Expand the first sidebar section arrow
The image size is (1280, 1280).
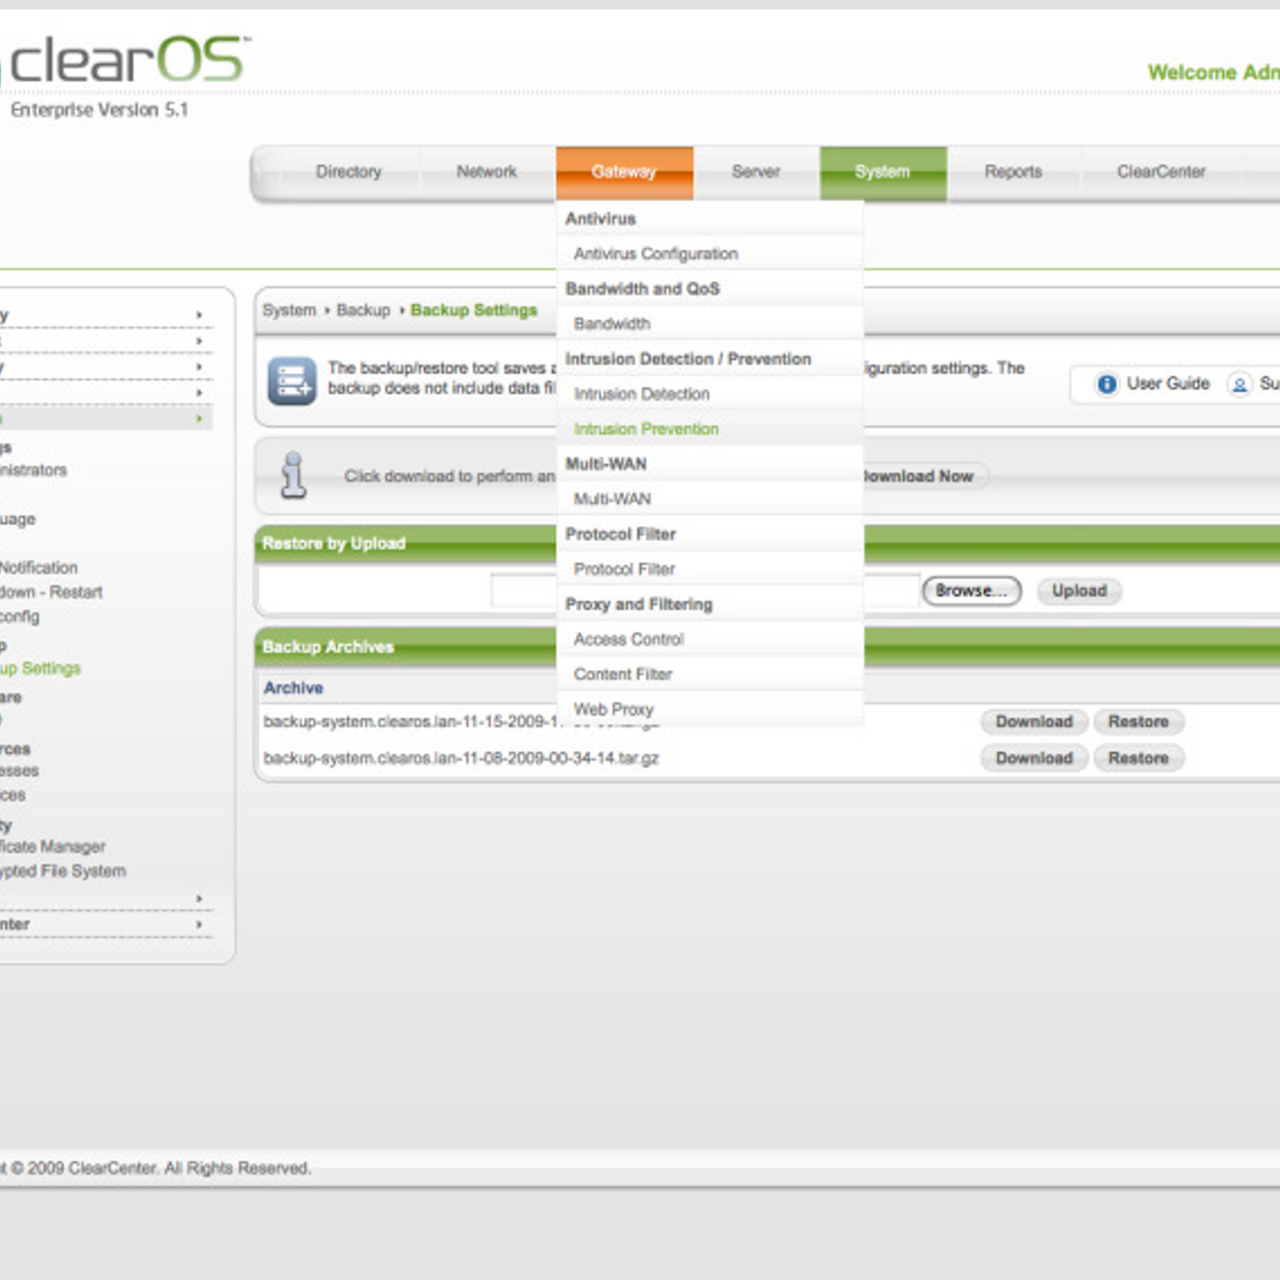(x=199, y=315)
